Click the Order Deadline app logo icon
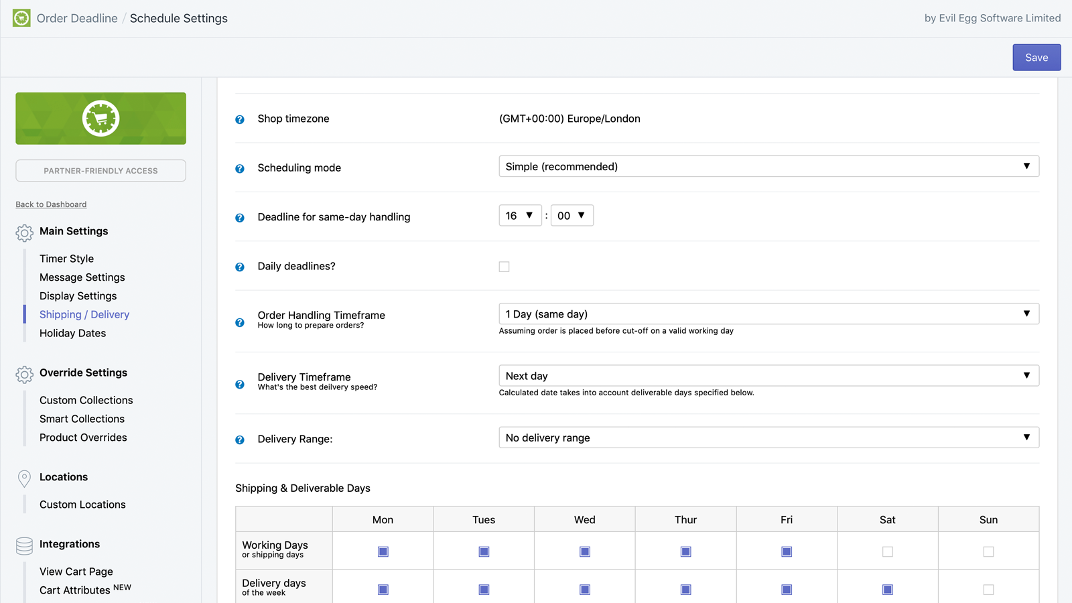 (21, 18)
